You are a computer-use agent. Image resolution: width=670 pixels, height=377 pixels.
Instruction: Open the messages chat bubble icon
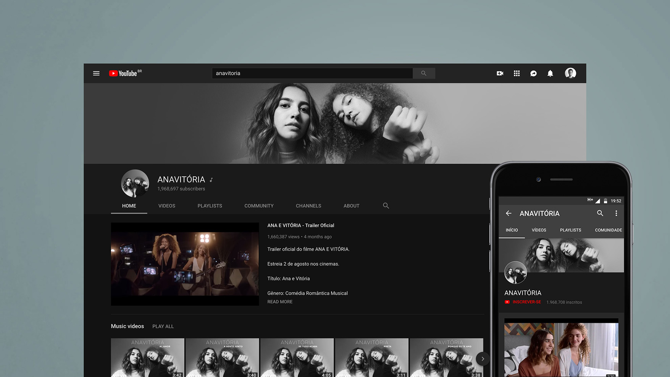point(533,73)
